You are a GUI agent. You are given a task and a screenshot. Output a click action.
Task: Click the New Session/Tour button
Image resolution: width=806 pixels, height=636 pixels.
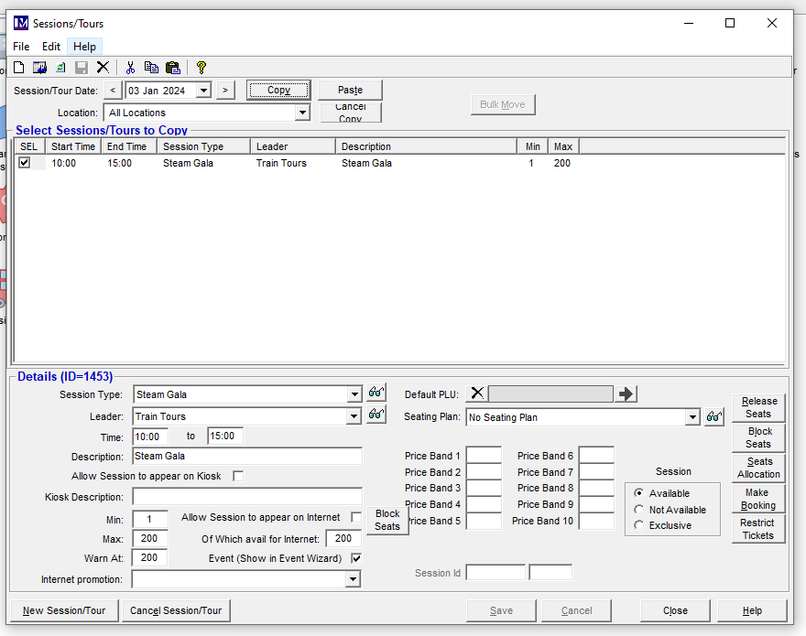click(x=64, y=610)
